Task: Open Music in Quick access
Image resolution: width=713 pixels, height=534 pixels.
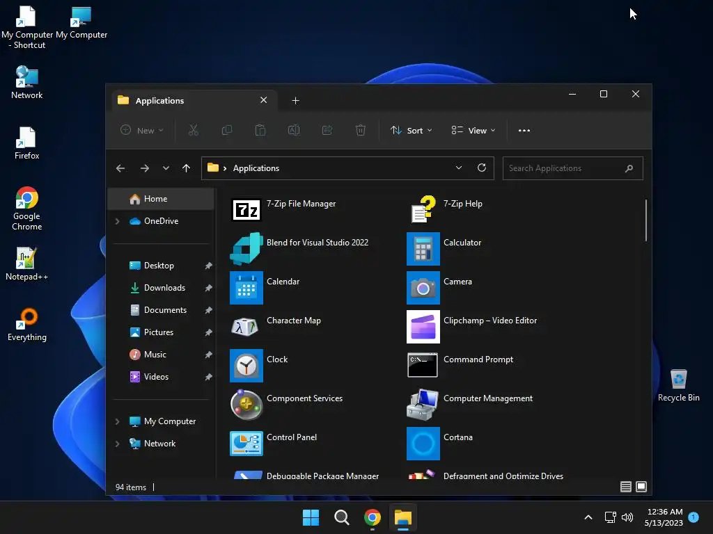Action: tap(161, 355)
